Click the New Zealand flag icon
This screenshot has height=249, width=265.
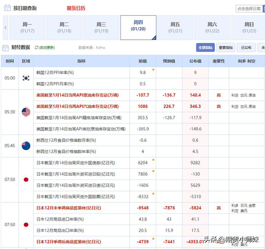tap(26, 146)
